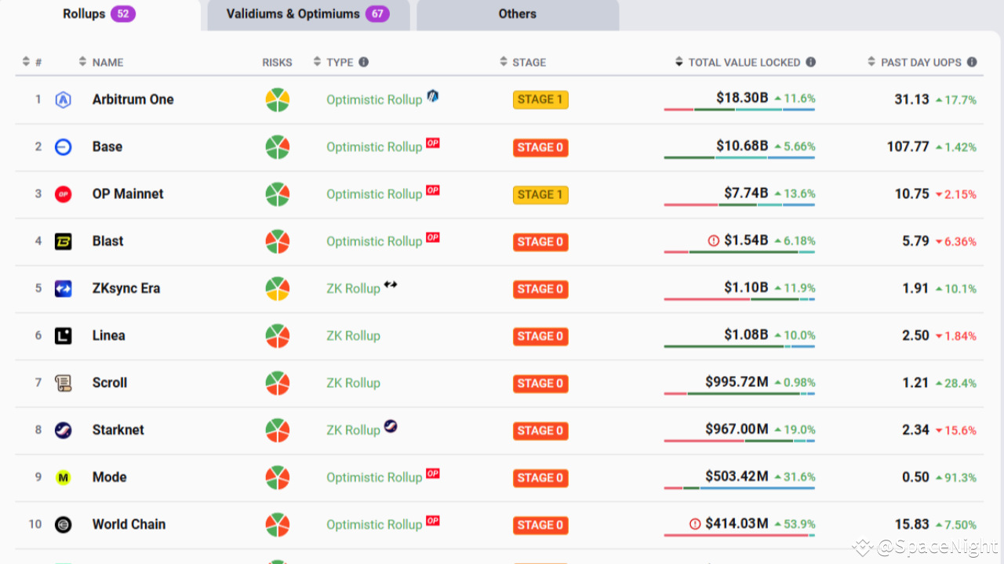Click the 107.77 UOPS value for Base
This screenshot has width=1004, height=564.
908,146
